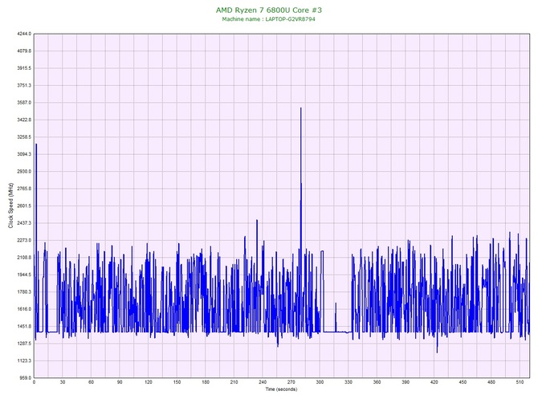Click the 3258.5 y-axis value
Viewport: 538px width, 403px height.
coord(24,137)
